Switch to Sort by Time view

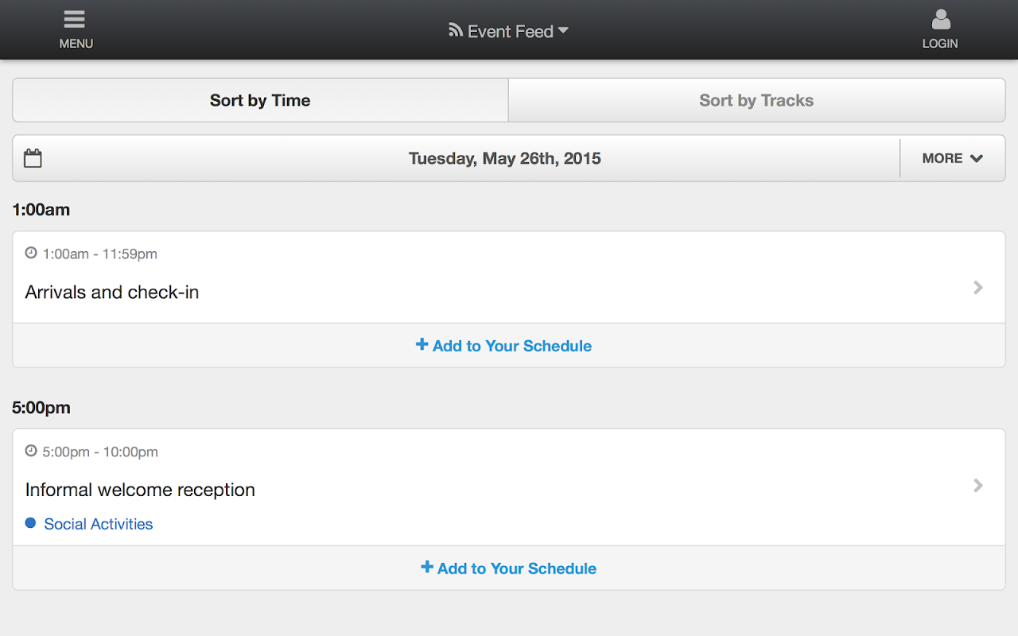tap(260, 100)
